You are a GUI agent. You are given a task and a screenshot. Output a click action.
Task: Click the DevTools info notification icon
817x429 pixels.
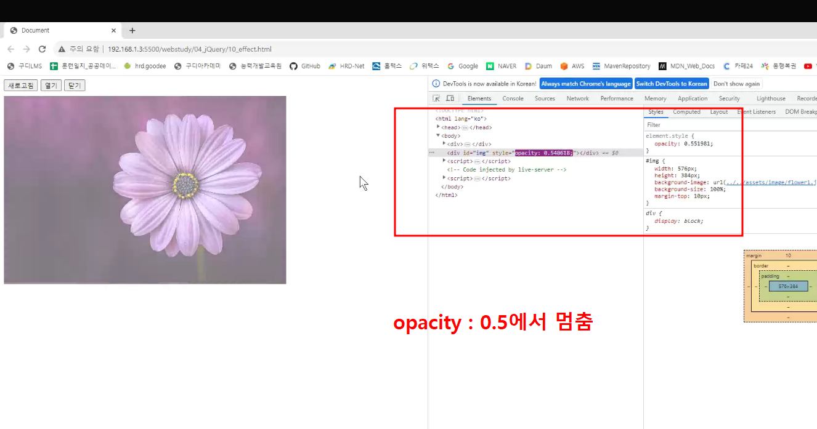(436, 84)
